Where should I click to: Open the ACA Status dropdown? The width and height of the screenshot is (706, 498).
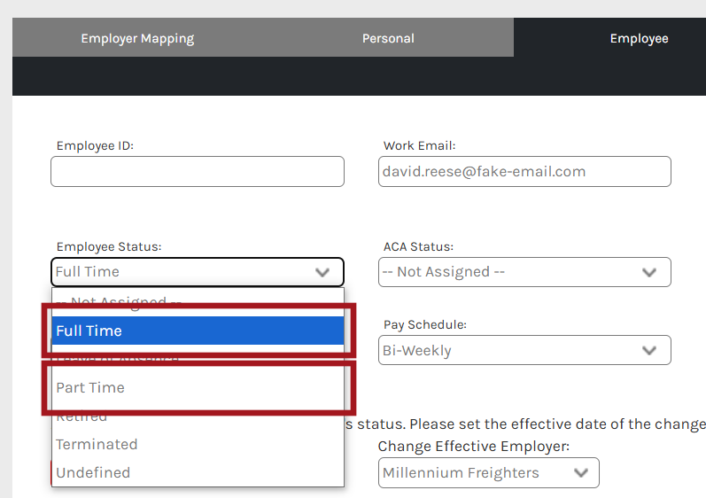(x=524, y=272)
